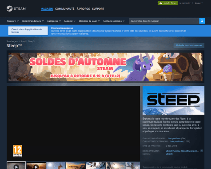Open the Soldes d'automne banner

[105, 67]
